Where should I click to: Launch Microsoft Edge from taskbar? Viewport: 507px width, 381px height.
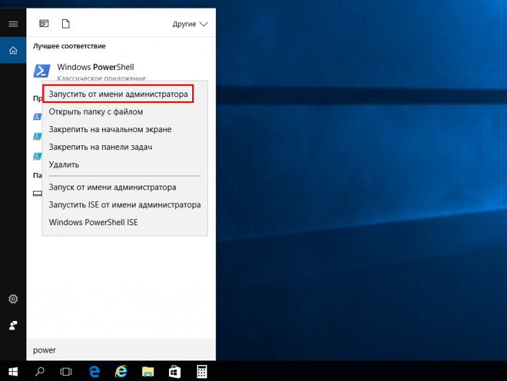tap(94, 370)
